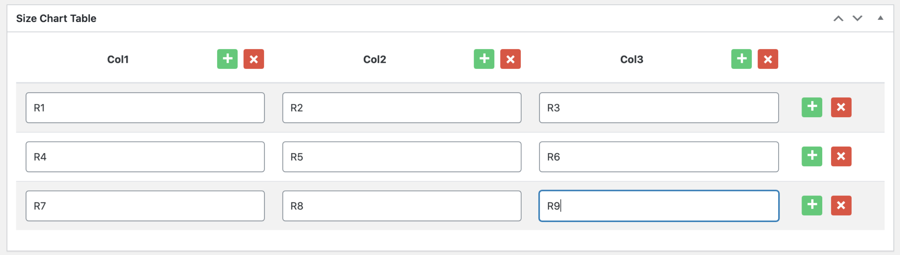Add a row below the R1 row

click(x=812, y=108)
